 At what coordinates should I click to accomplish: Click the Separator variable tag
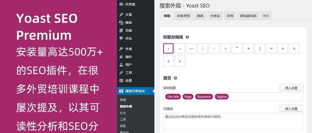pos(204,97)
